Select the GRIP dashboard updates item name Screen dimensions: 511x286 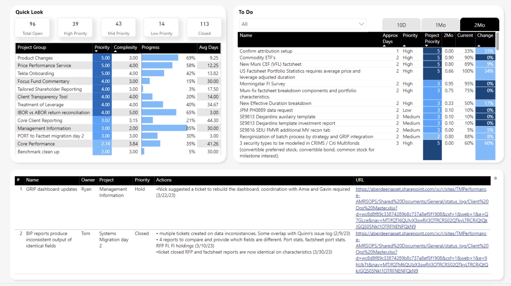point(51,189)
